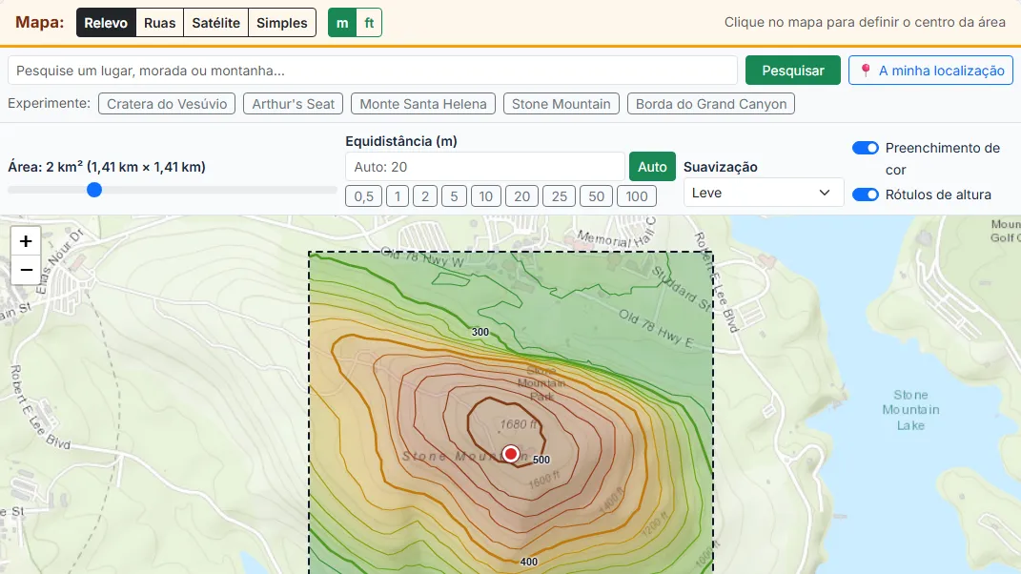Set equidistance to 0,5 meters
The image size is (1021, 574).
pyautogui.click(x=363, y=196)
